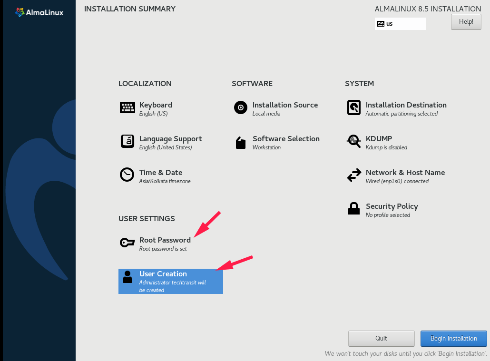Viewport: 490px width, 361px height.
Task: Click the Time & Date clock icon
Action: tap(127, 175)
